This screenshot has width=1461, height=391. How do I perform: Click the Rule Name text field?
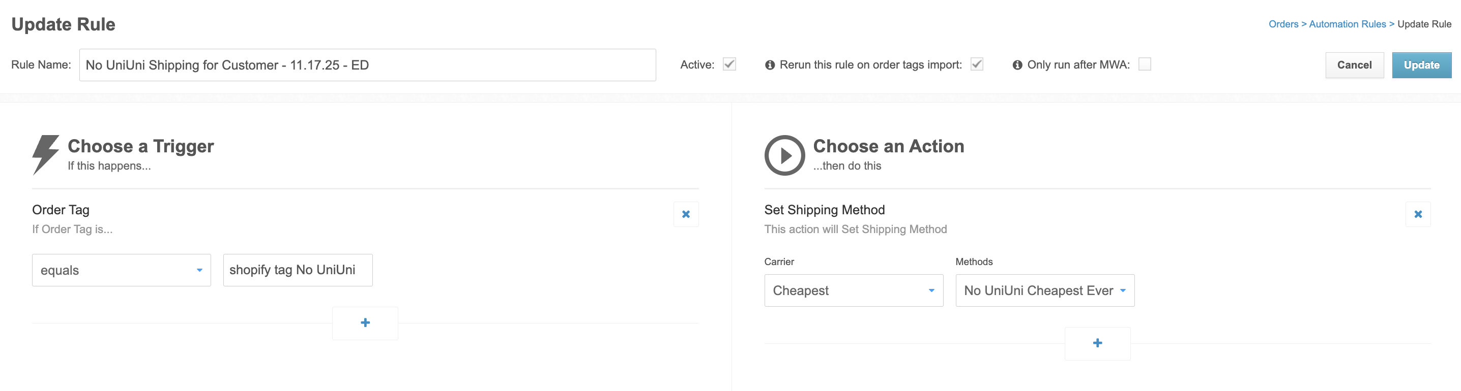pyautogui.click(x=367, y=65)
